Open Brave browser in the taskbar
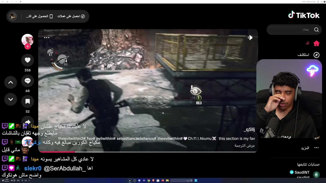 point(153,180)
